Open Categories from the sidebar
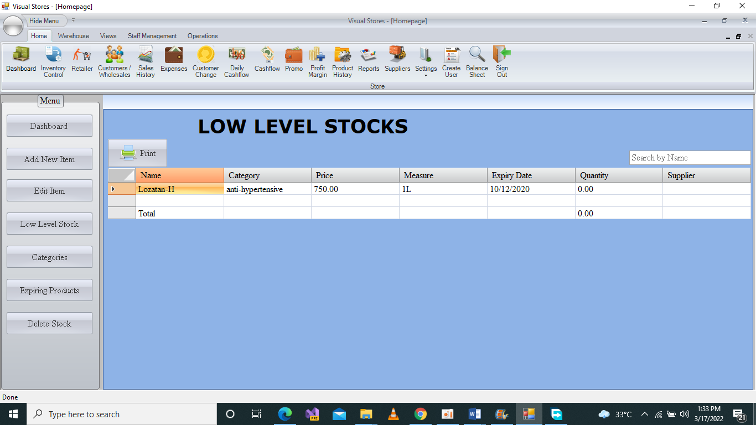756x425 pixels. click(x=49, y=257)
